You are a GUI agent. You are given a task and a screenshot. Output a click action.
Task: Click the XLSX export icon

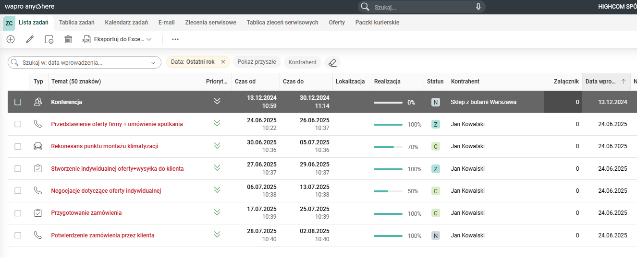pyautogui.click(x=86, y=39)
